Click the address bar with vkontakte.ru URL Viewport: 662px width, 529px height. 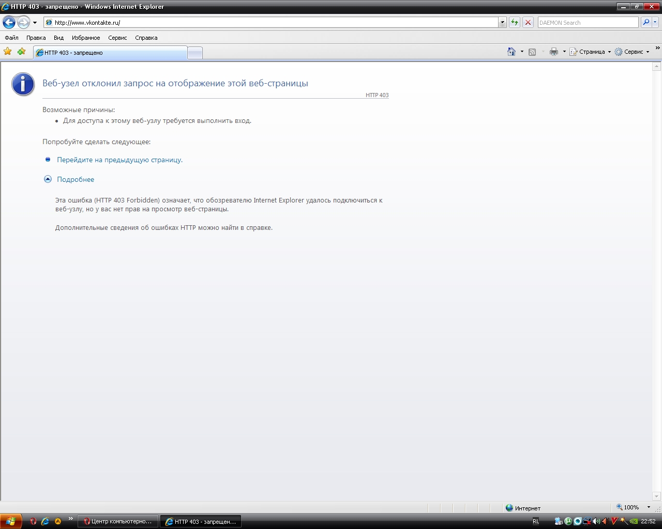[271, 23]
